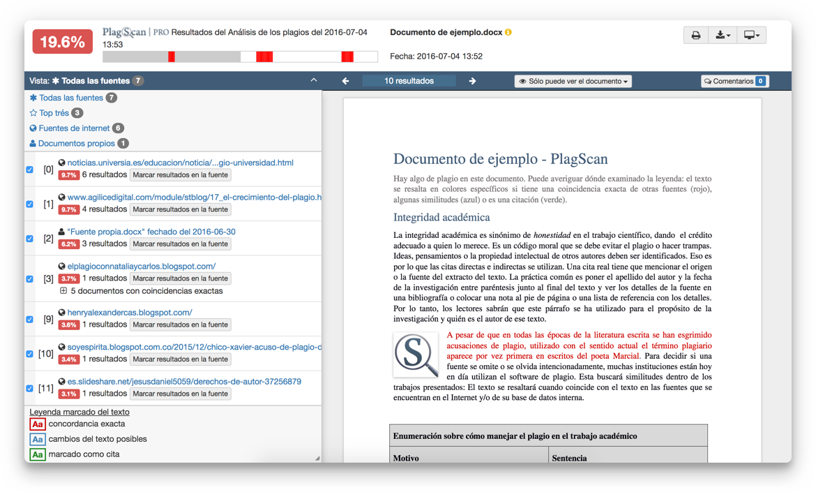The width and height of the screenshot is (816, 492).
Task: Uncheck source [1] agilicedigital checkbox
Action: [x=30, y=204]
